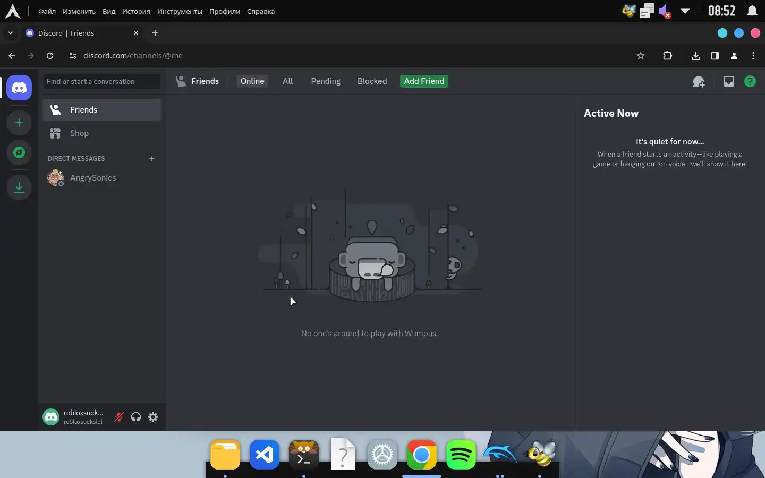Open browser downloads icon

point(696,56)
